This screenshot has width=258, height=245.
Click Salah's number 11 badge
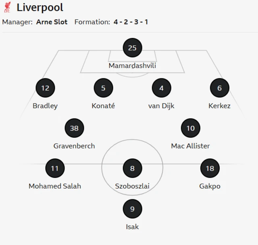pyautogui.click(x=55, y=168)
